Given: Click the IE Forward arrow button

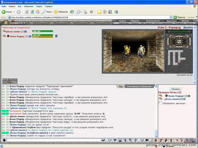Looking at the screenshot, I should coord(18,12).
